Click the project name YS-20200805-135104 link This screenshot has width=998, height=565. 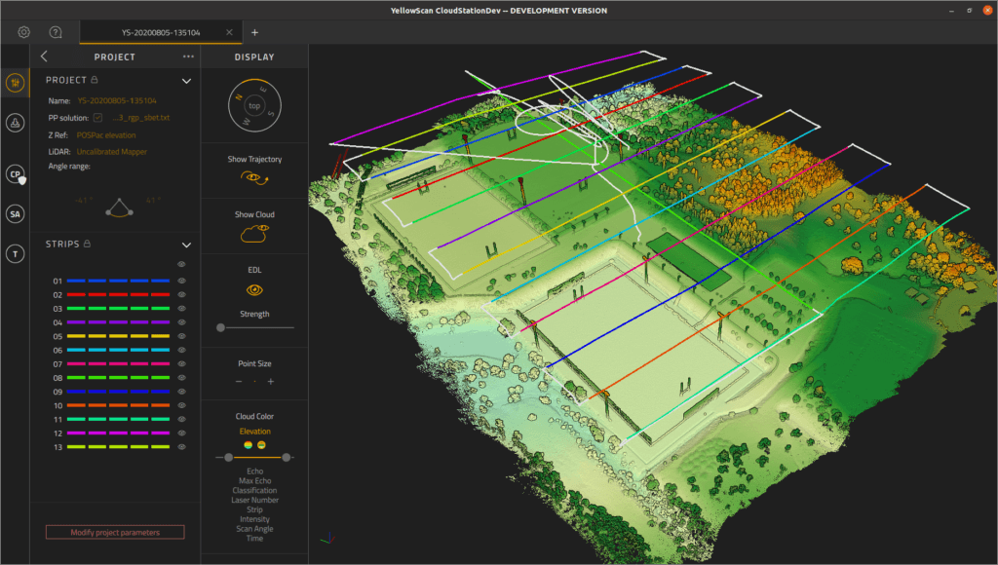click(x=117, y=100)
